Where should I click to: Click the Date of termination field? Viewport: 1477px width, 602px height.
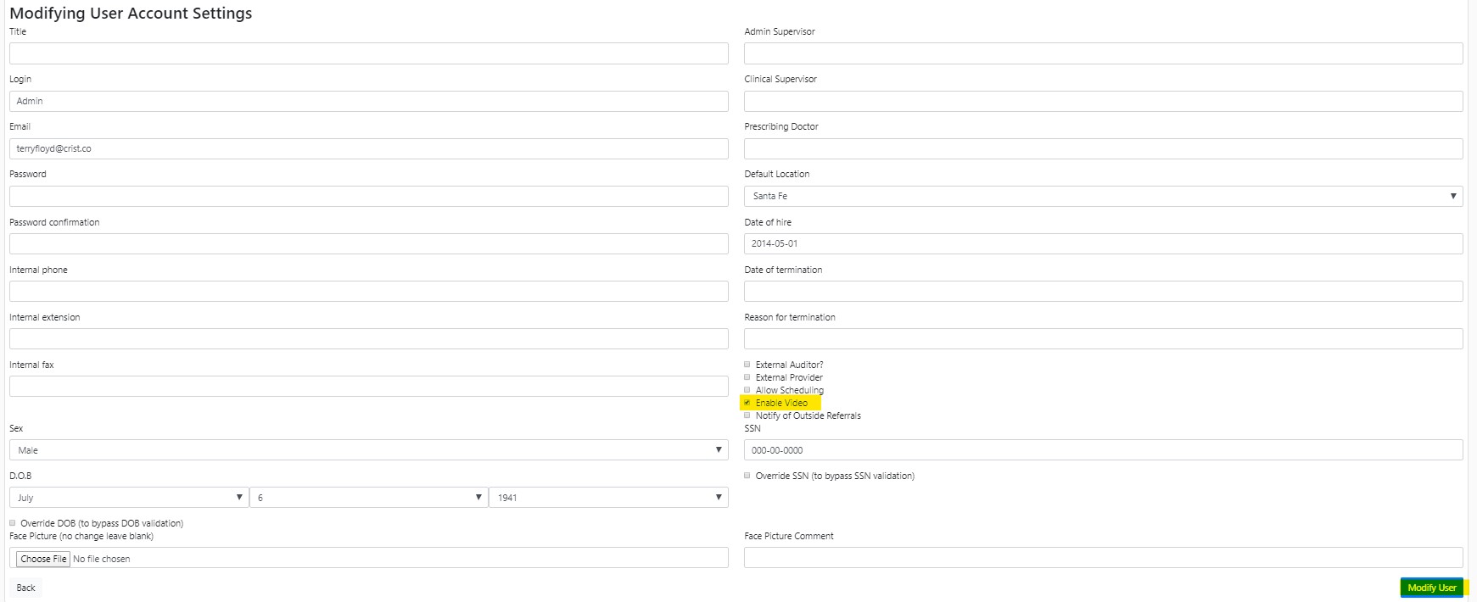click(1103, 291)
